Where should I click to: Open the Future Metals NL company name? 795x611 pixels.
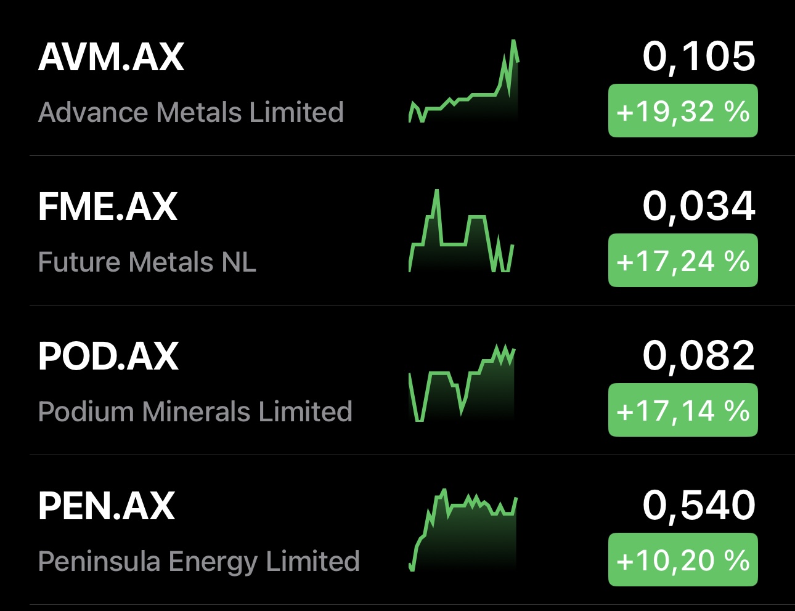click(147, 262)
